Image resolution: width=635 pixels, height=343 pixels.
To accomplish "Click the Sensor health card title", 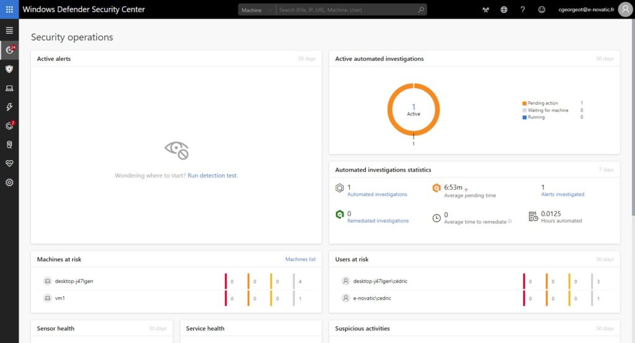I will pos(55,328).
